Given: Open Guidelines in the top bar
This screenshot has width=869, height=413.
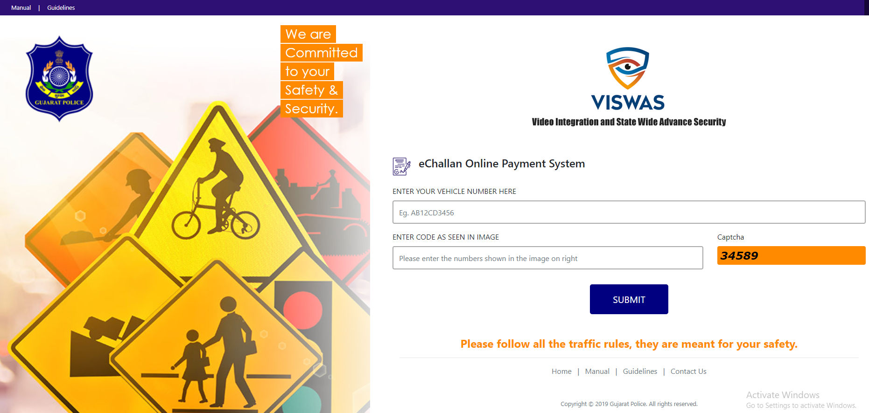Looking at the screenshot, I should point(61,7).
